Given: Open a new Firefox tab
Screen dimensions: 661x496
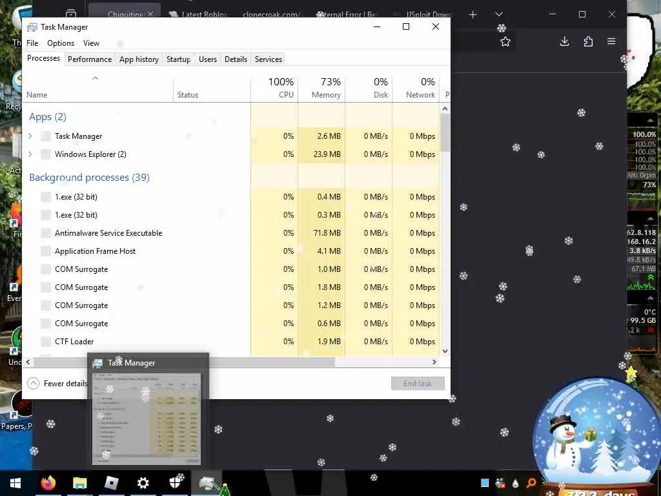Looking at the screenshot, I should pyautogui.click(x=473, y=15).
